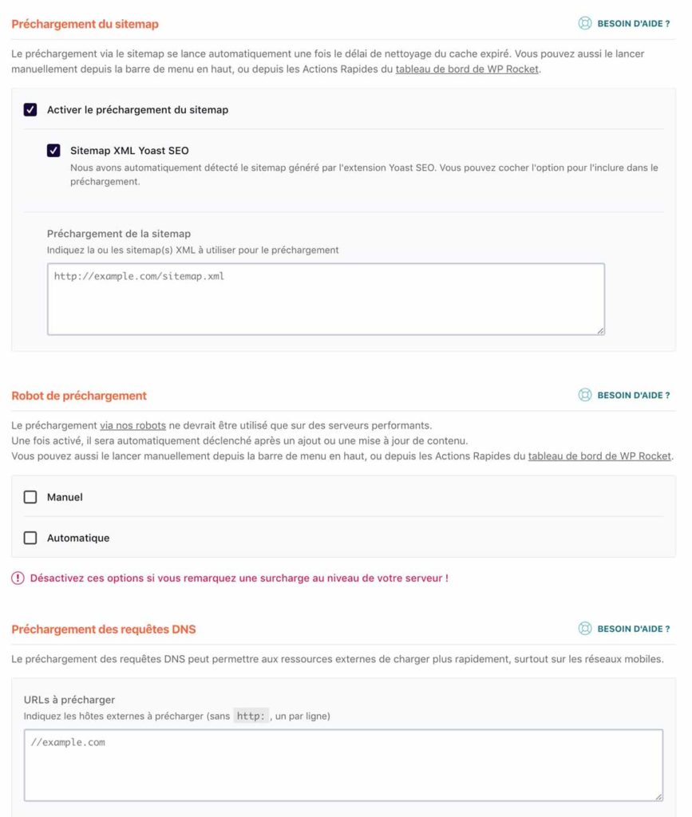Check the Automatique preload bot option
This screenshot has height=817, width=692.
tap(30, 538)
